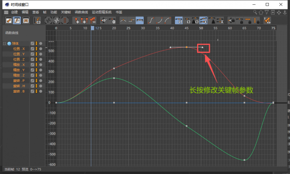Select the 缩放 . X track
The height and width of the screenshot is (174, 290).
point(19,65)
